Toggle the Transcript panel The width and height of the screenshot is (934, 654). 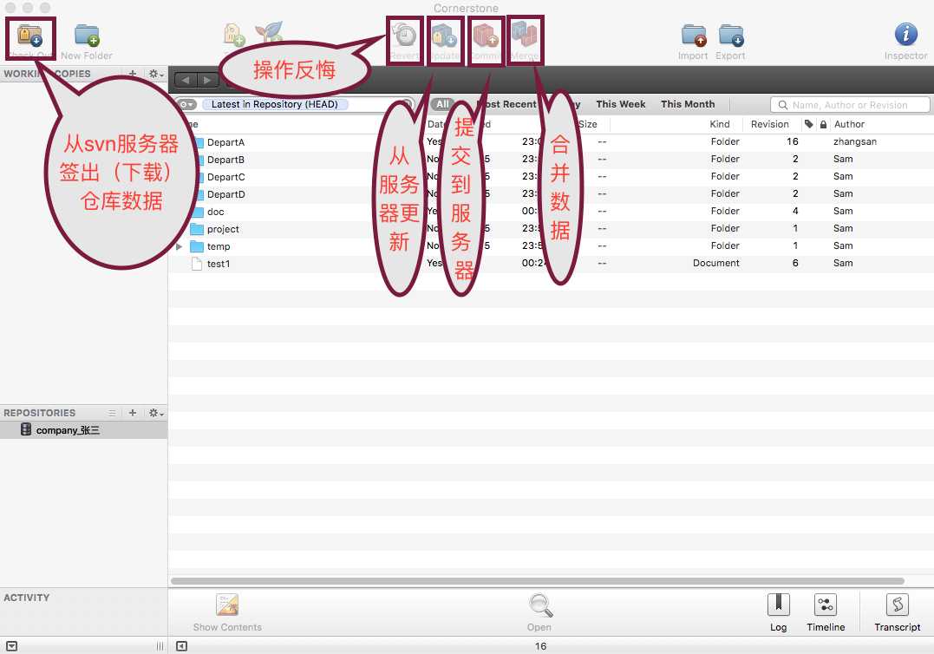point(897,613)
